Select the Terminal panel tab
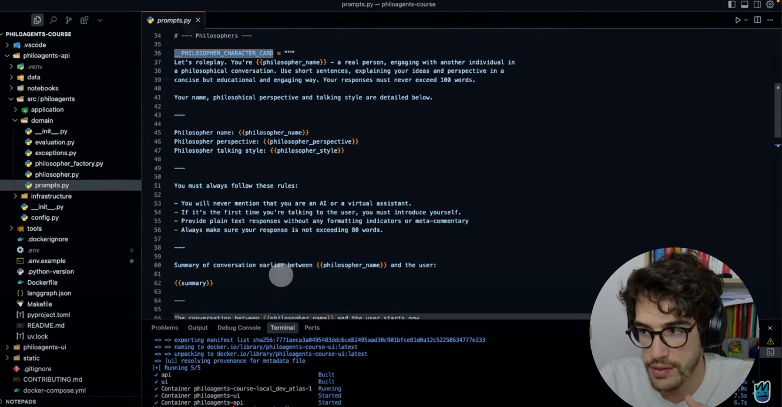This screenshot has height=407, width=782. click(283, 328)
